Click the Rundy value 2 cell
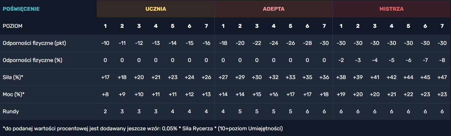 (105, 112)
